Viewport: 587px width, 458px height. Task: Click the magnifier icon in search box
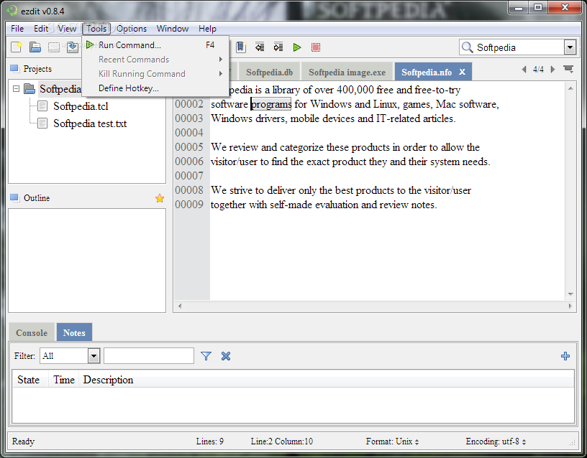pyautogui.click(x=467, y=47)
